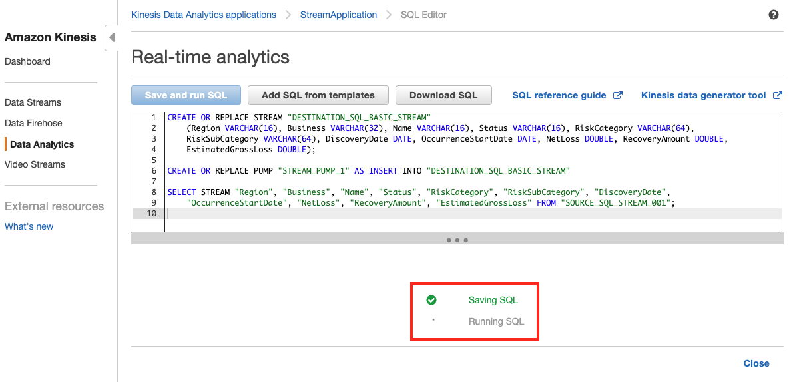Open the StreamApplication breadcrumb
This screenshot has height=382, width=797.
338,15
